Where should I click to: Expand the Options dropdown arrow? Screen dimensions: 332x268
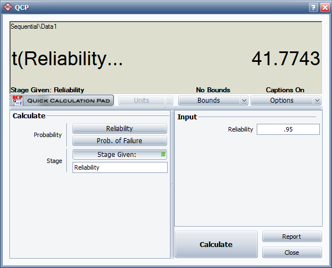pyautogui.click(x=317, y=101)
